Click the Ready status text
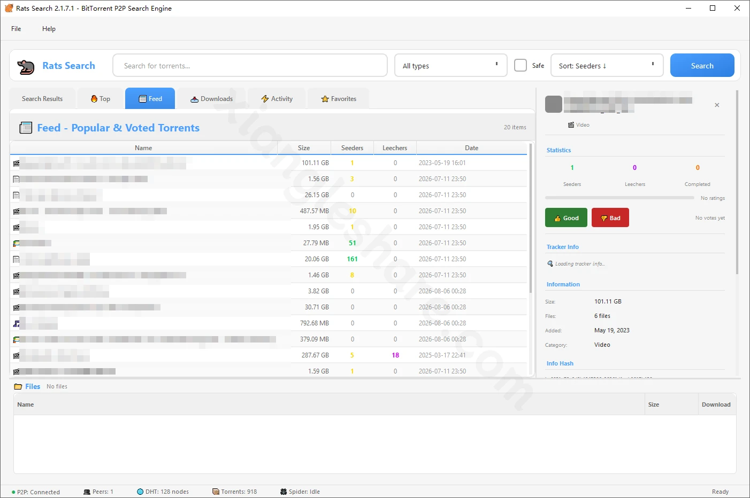This screenshot has height=498, width=750. (720, 492)
